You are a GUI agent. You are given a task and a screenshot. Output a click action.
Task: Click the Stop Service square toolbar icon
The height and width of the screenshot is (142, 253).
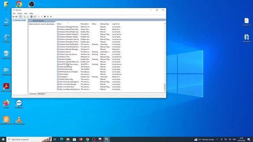45,17
